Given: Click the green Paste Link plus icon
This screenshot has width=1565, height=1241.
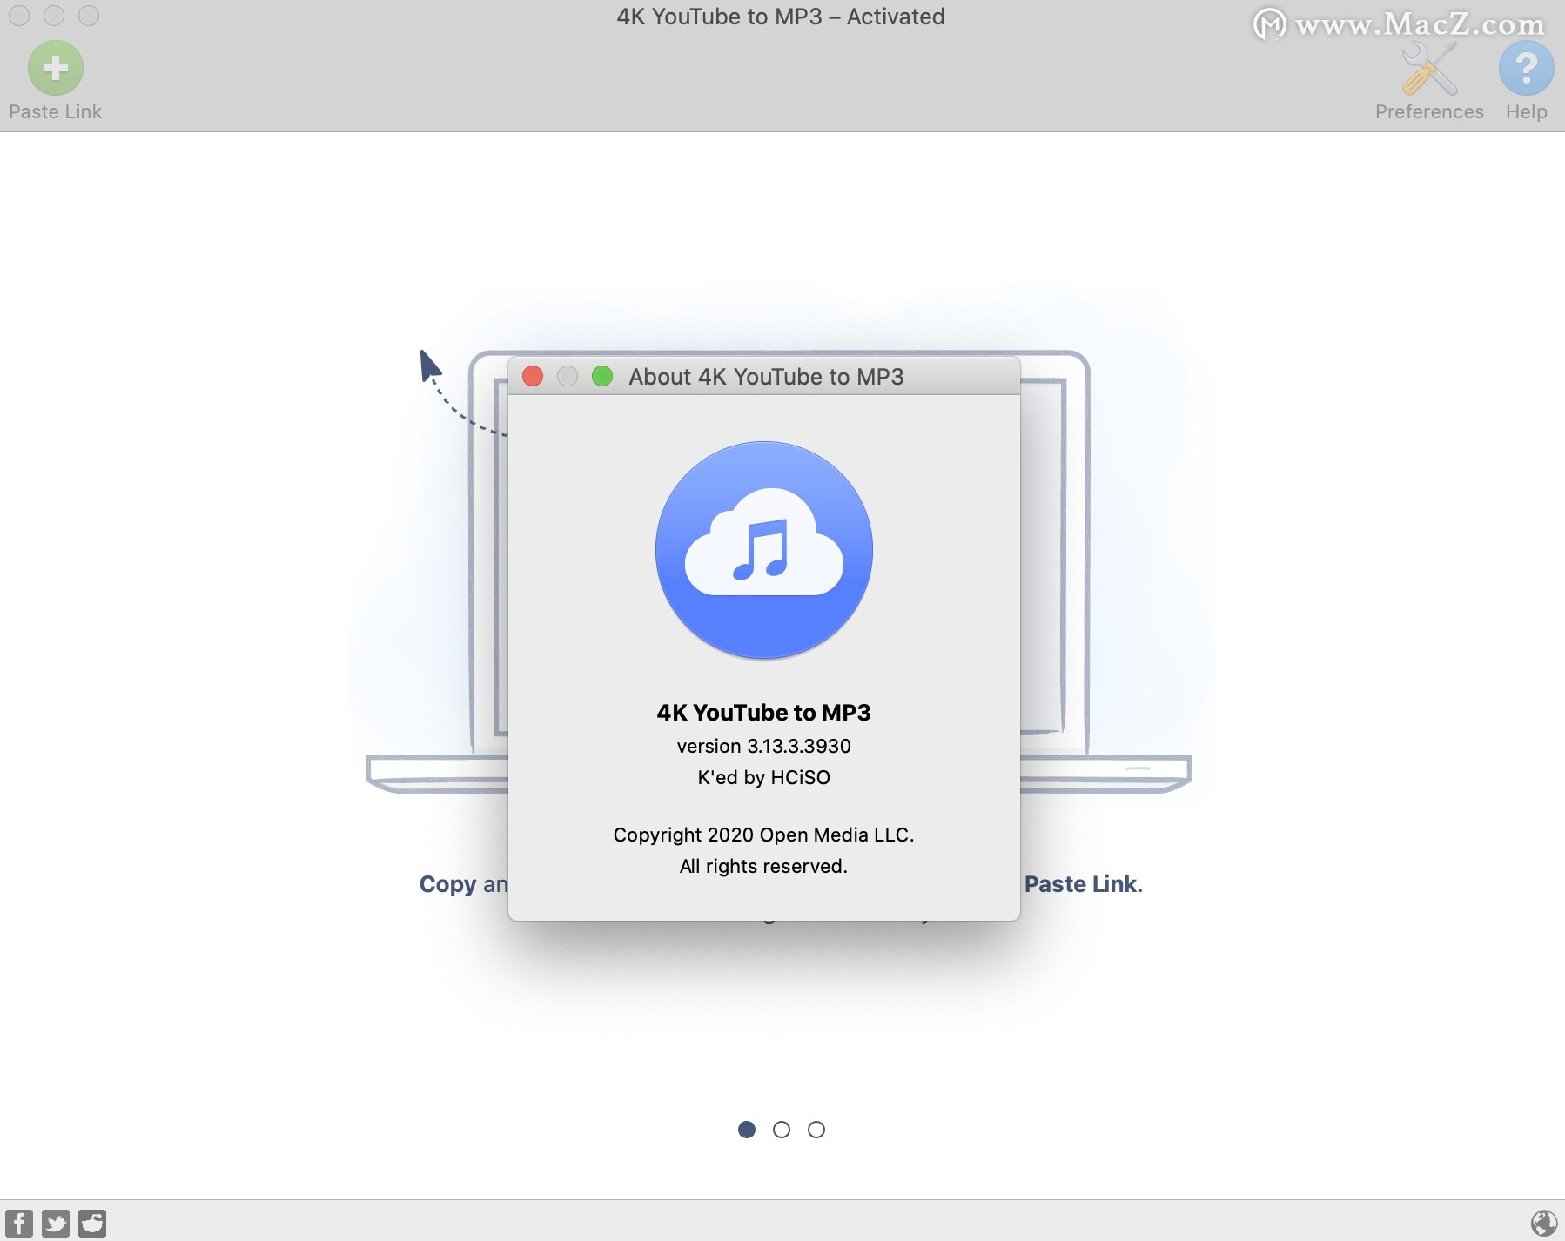Looking at the screenshot, I should [x=56, y=68].
